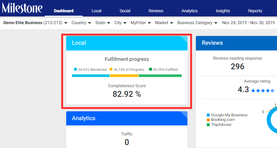Image resolution: width=277 pixels, height=148 pixels.
Task: Click the Fulfillment progress heading
Action: click(x=127, y=59)
